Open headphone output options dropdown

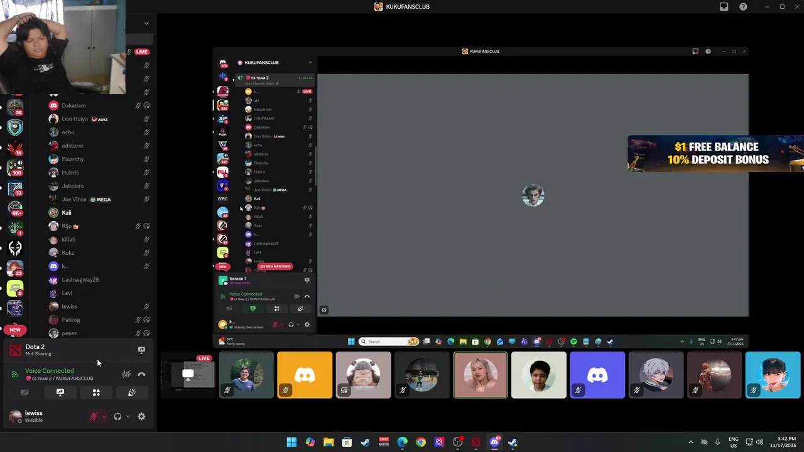pyautogui.click(x=128, y=416)
